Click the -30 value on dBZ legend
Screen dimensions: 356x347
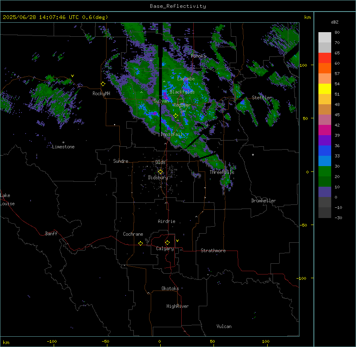coord(338,218)
